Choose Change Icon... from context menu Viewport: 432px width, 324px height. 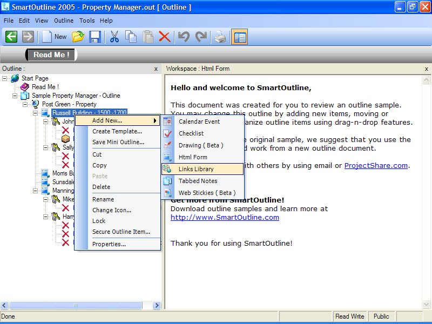point(117,210)
